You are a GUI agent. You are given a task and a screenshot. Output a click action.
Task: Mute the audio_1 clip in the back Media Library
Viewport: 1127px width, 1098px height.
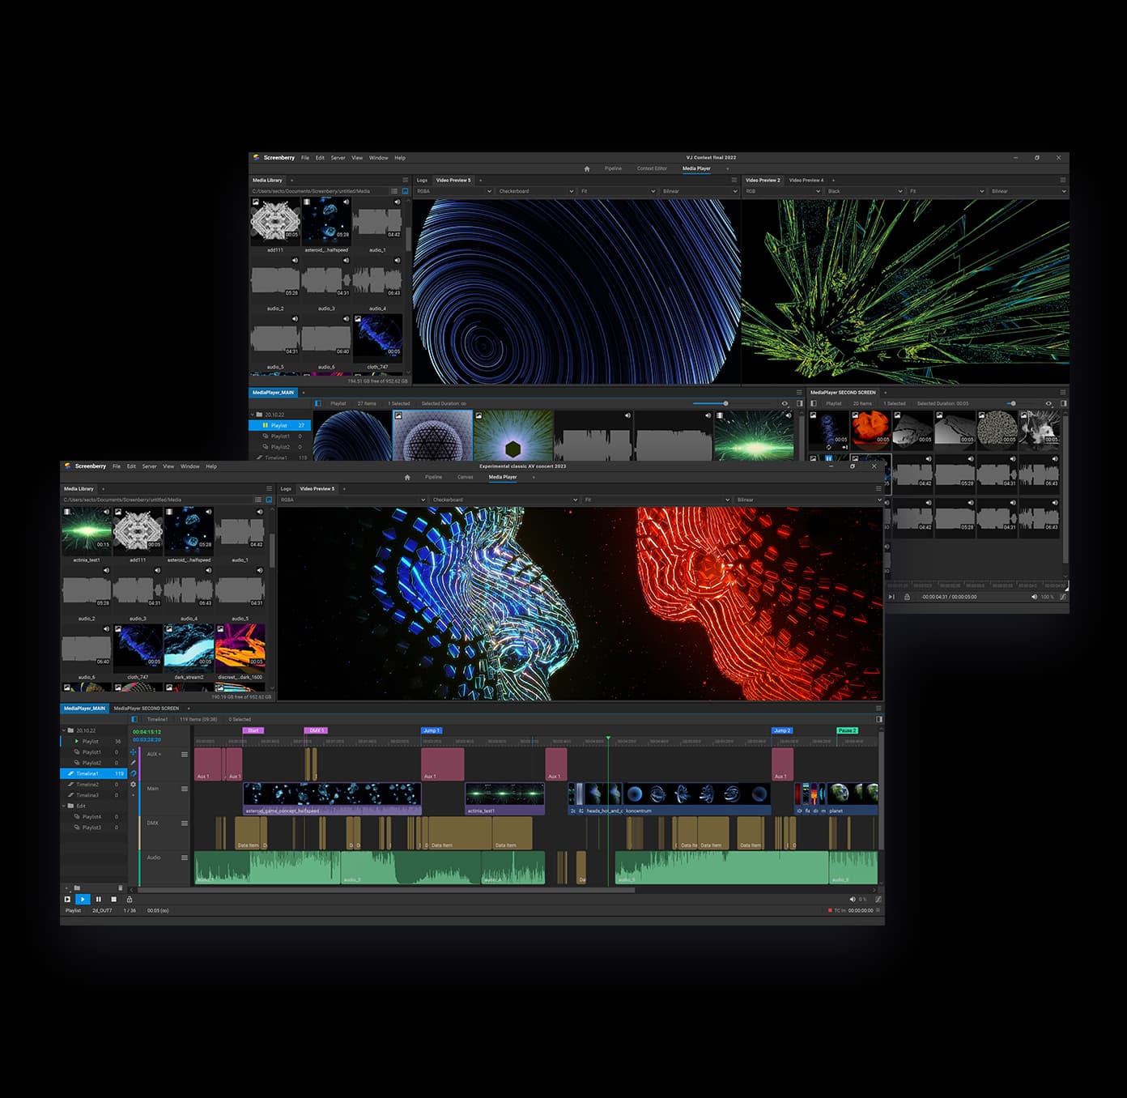tap(397, 202)
